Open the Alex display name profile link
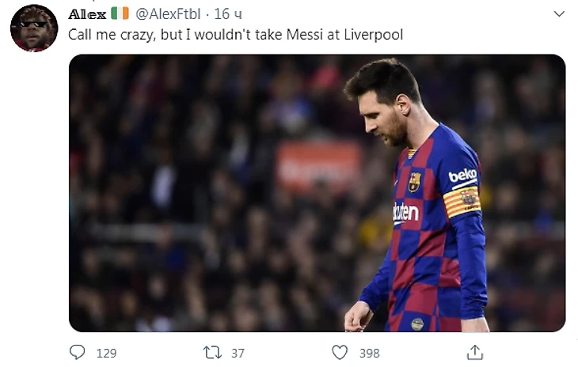Image resolution: width=578 pixels, height=367 pixels. (x=87, y=13)
